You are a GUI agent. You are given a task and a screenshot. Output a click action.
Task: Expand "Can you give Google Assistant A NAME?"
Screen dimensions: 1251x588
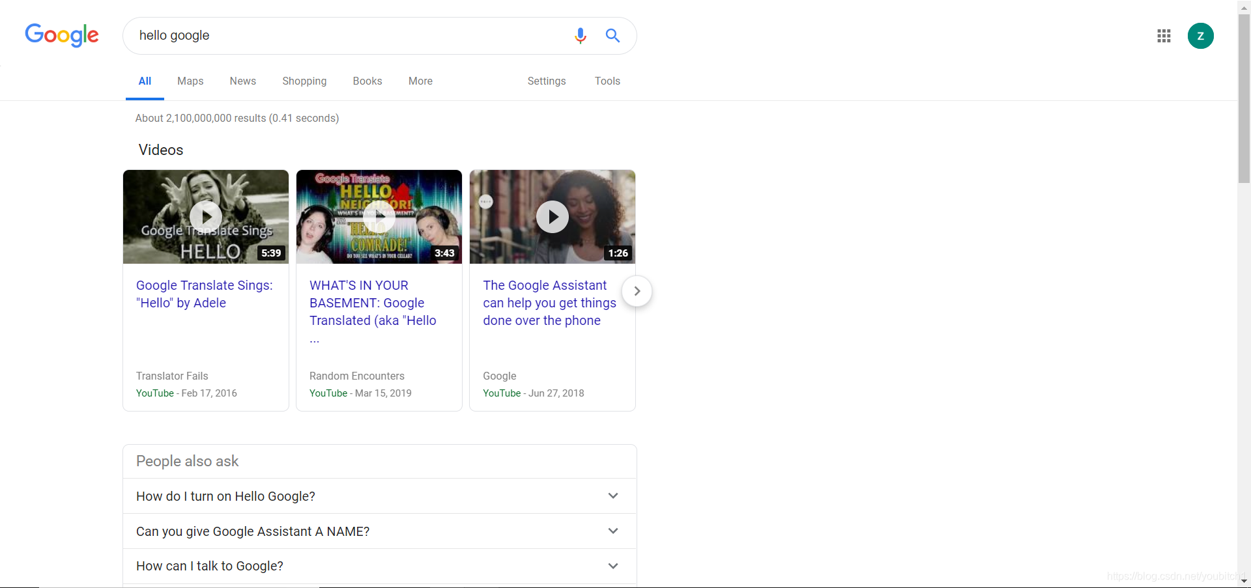pyautogui.click(x=380, y=531)
